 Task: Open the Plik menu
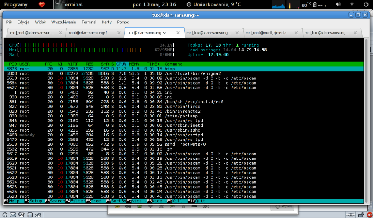point(9,22)
